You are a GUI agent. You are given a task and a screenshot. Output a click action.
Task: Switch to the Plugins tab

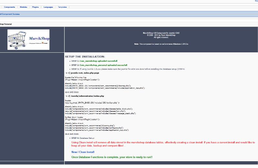pyautogui.click(x=35, y=7)
